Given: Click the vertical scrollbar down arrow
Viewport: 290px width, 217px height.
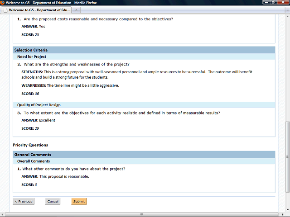Looking at the screenshot, I should 287,210.
